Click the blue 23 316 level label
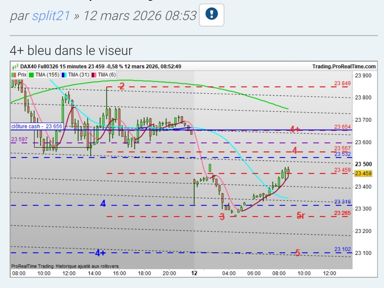 pyautogui.click(x=342, y=202)
